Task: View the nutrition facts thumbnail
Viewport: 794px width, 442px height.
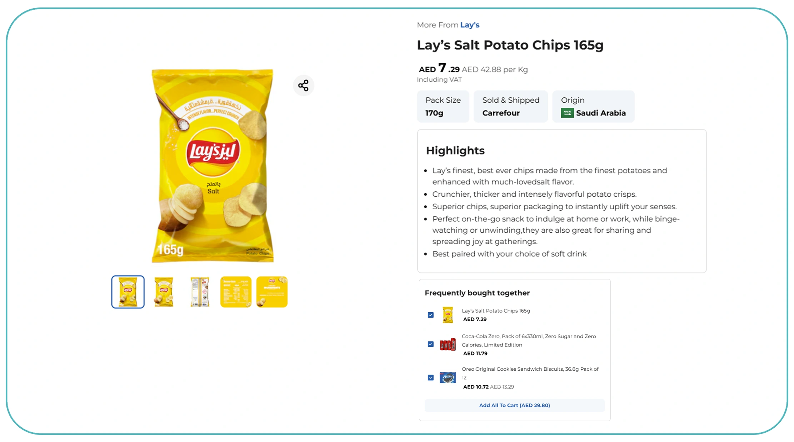Action: tap(236, 291)
